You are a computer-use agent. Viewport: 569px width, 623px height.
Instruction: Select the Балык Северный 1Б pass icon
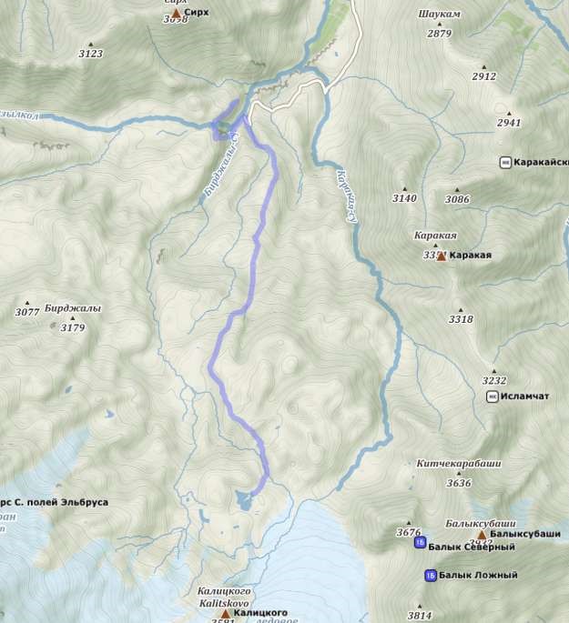pos(420,542)
